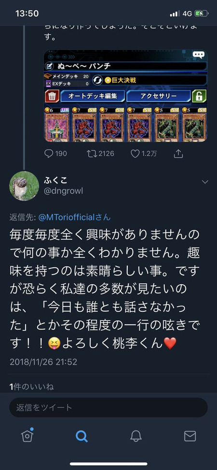Open the embedded deck screenshot image
The height and width of the screenshot is (470, 217).
(x=125, y=96)
